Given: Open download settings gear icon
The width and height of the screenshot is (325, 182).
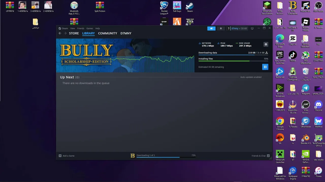Looking at the screenshot, I should click(x=266, y=44).
